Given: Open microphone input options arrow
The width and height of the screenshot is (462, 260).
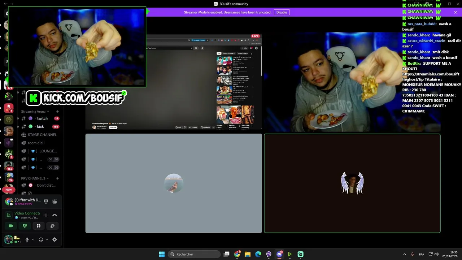Looking at the screenshot, I should pyautogui.click(x=33, y=239).
